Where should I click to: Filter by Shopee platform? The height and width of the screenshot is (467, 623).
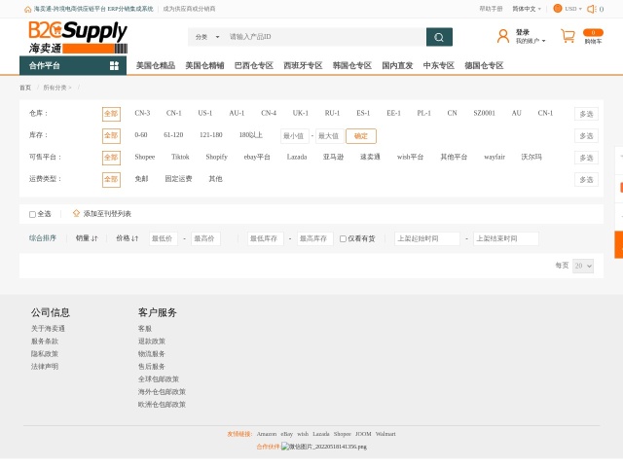click(x=145, y=157)
